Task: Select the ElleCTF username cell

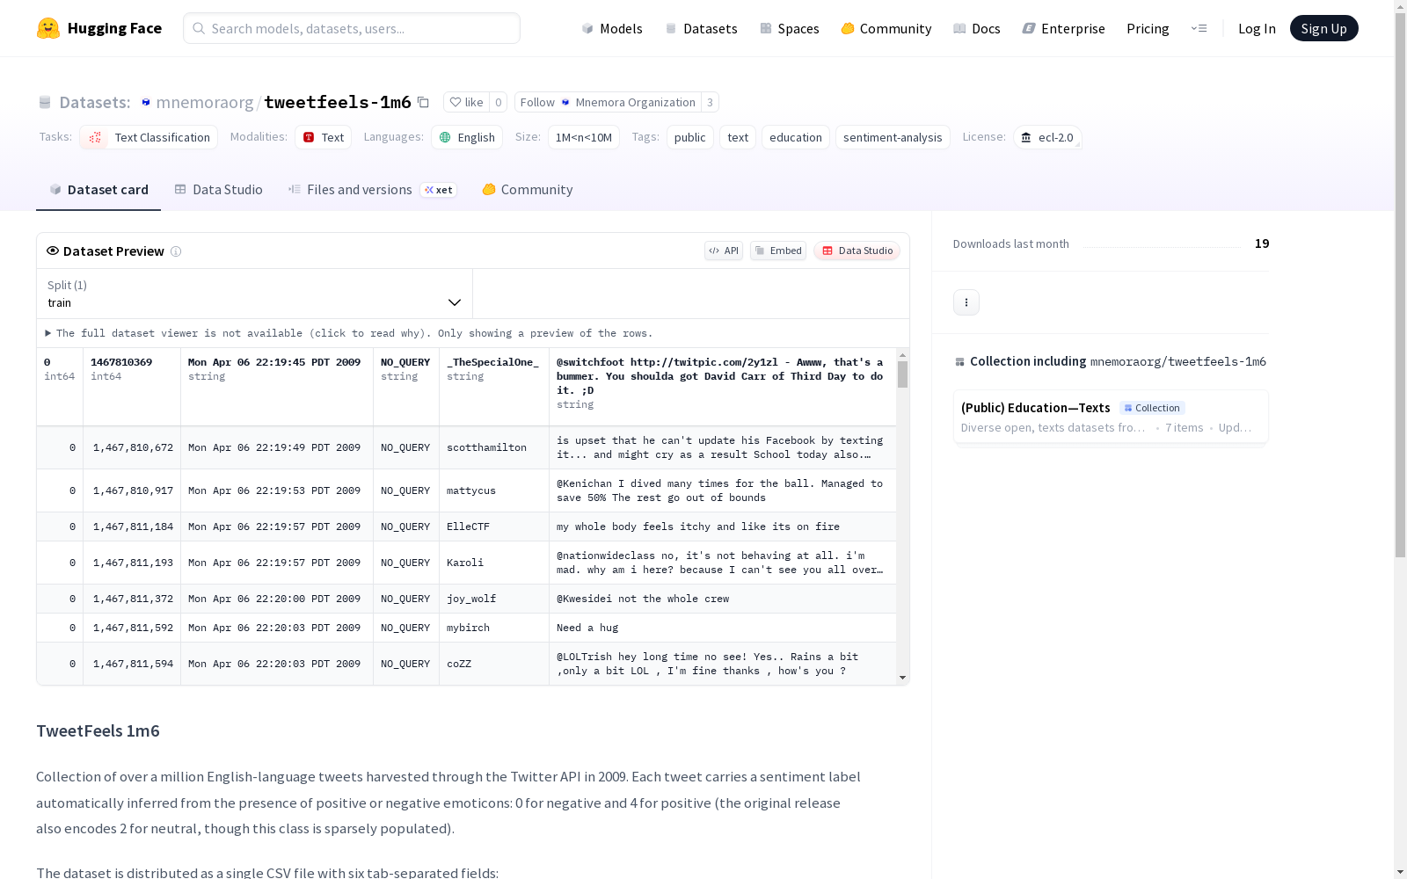Action: tap(494, 527)
